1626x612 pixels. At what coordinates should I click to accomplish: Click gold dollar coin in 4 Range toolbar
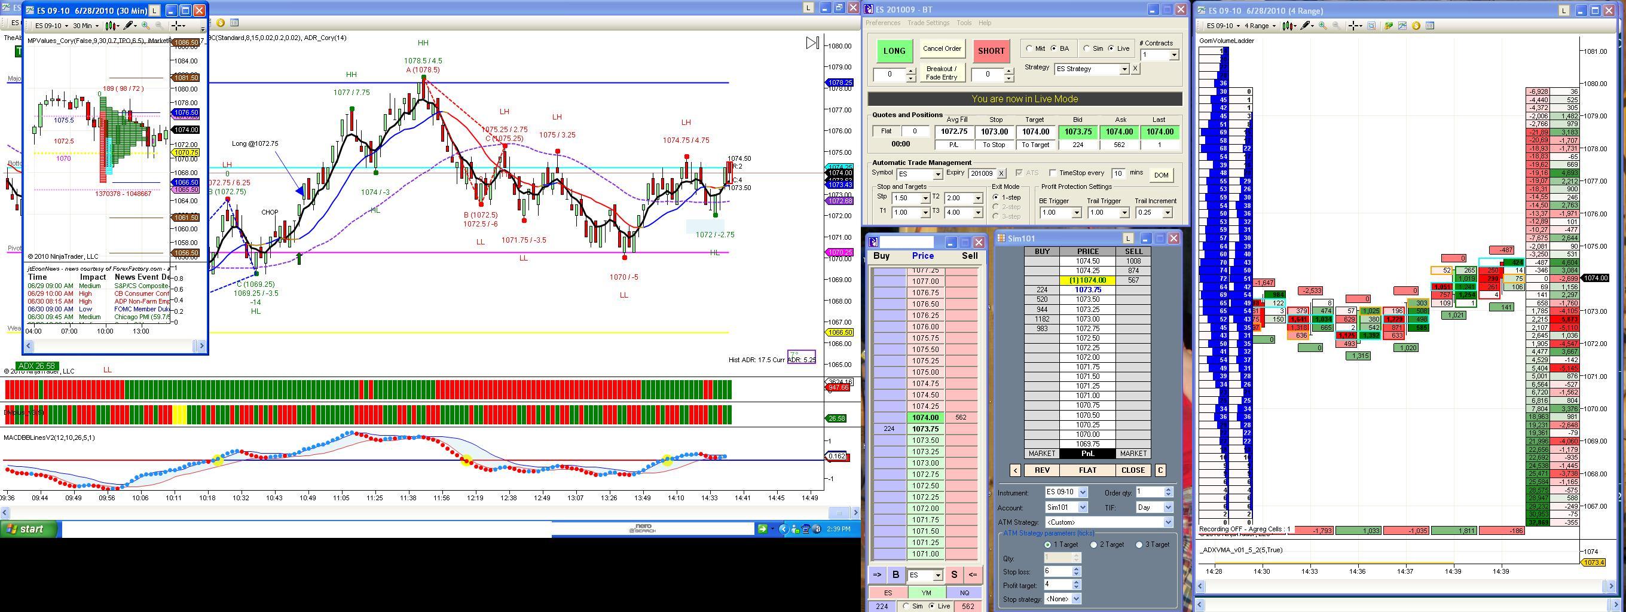coord(1416,26)
